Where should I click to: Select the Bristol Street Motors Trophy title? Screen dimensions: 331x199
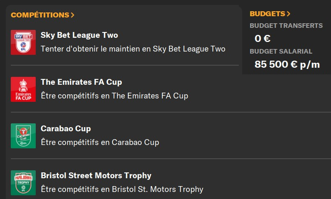coord(96,175)
